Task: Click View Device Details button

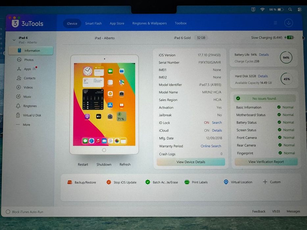Action: click(191, 162)
